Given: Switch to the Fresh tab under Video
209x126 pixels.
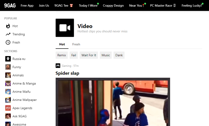Looking at the screenshot, I should coord(76,44).
